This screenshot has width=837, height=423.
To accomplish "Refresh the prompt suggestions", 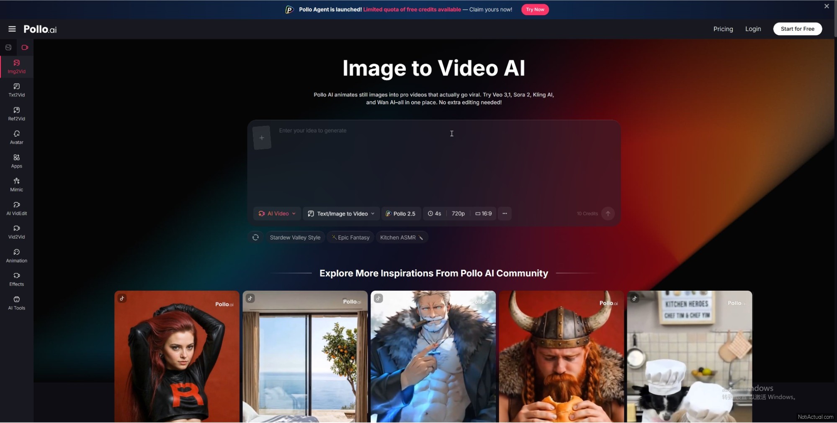I will click(255, 237).
